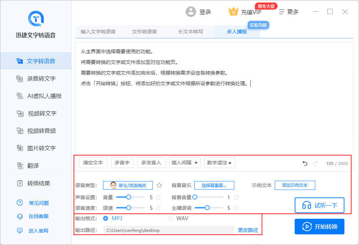Viewport: 359px width, 245px height.
Task: Click the 开始转换 button
Action: click(319, 227)
